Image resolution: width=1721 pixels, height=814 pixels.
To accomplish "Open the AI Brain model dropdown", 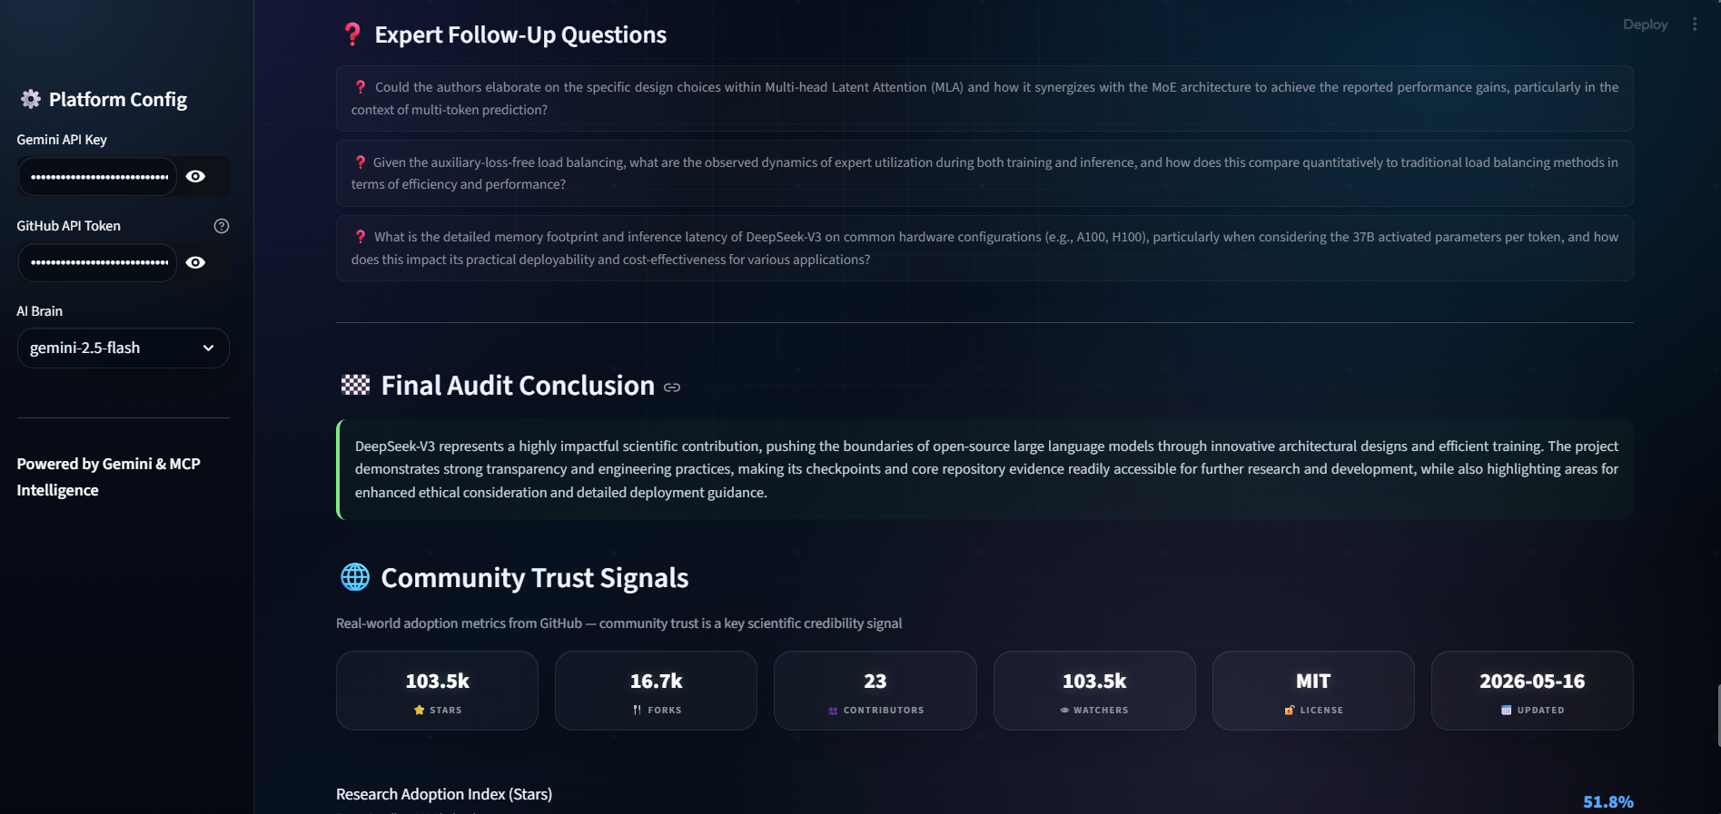I will coord(123,348).
